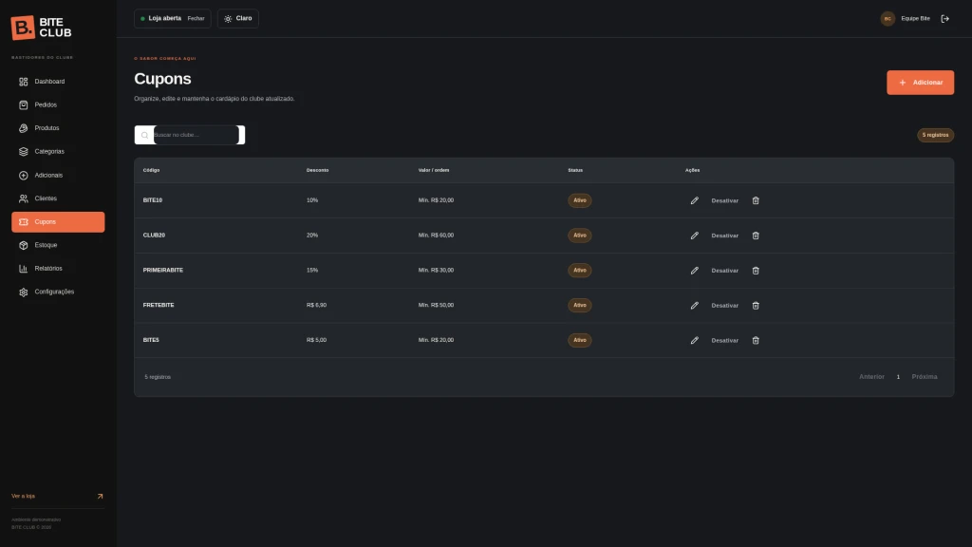
Task: Go to Próxima page
Action: click(x=925, y=377)
